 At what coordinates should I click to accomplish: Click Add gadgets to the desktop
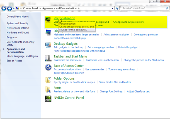click(68, 47)
